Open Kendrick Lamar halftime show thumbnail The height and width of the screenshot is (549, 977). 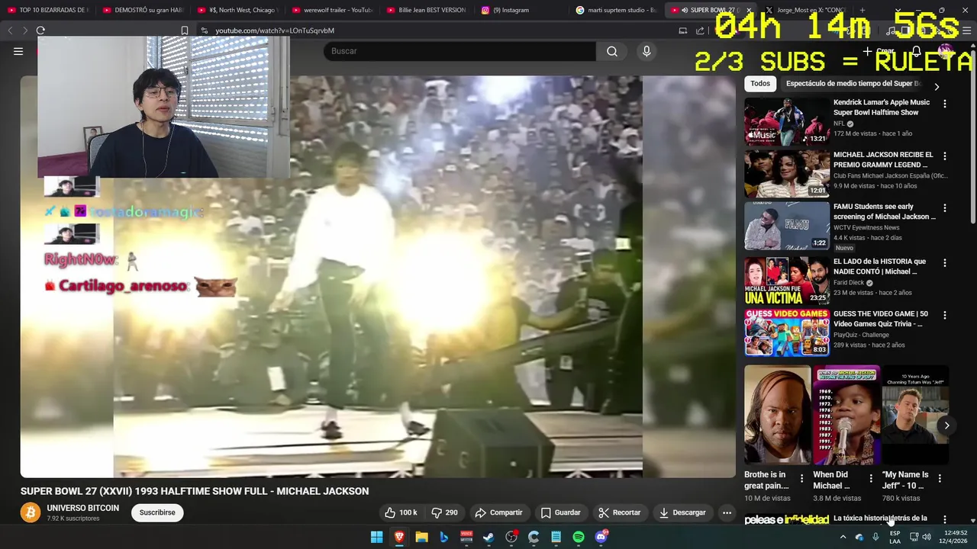(787, 121)
